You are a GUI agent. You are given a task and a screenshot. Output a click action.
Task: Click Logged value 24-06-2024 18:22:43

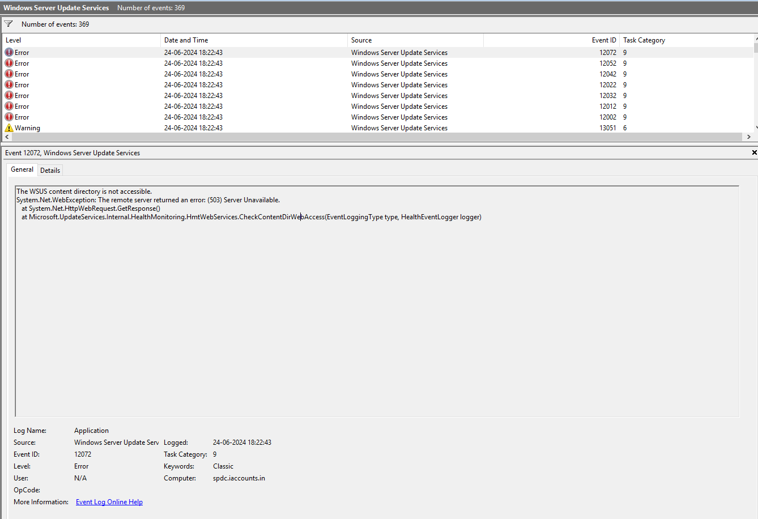click(x=242, y=443)
